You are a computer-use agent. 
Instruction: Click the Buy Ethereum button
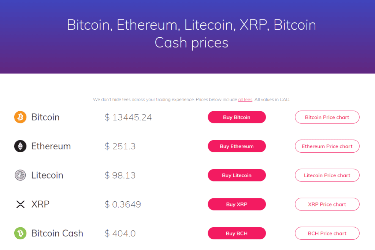tap(237, 146)
